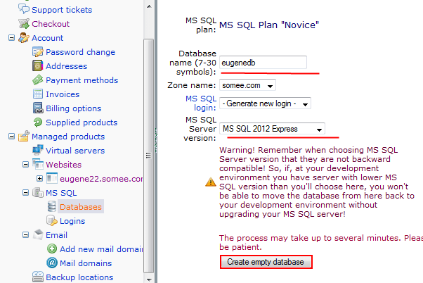Click the Account user icon
The height and width of the screenshot is (283, 423).
coord(24,38)
